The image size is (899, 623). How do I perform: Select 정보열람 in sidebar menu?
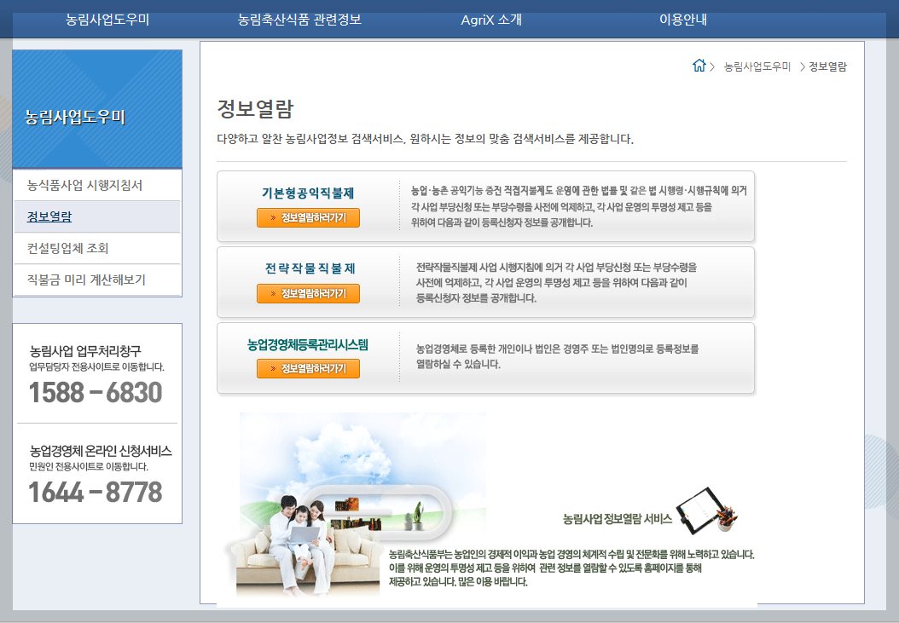tap(97, 216)
